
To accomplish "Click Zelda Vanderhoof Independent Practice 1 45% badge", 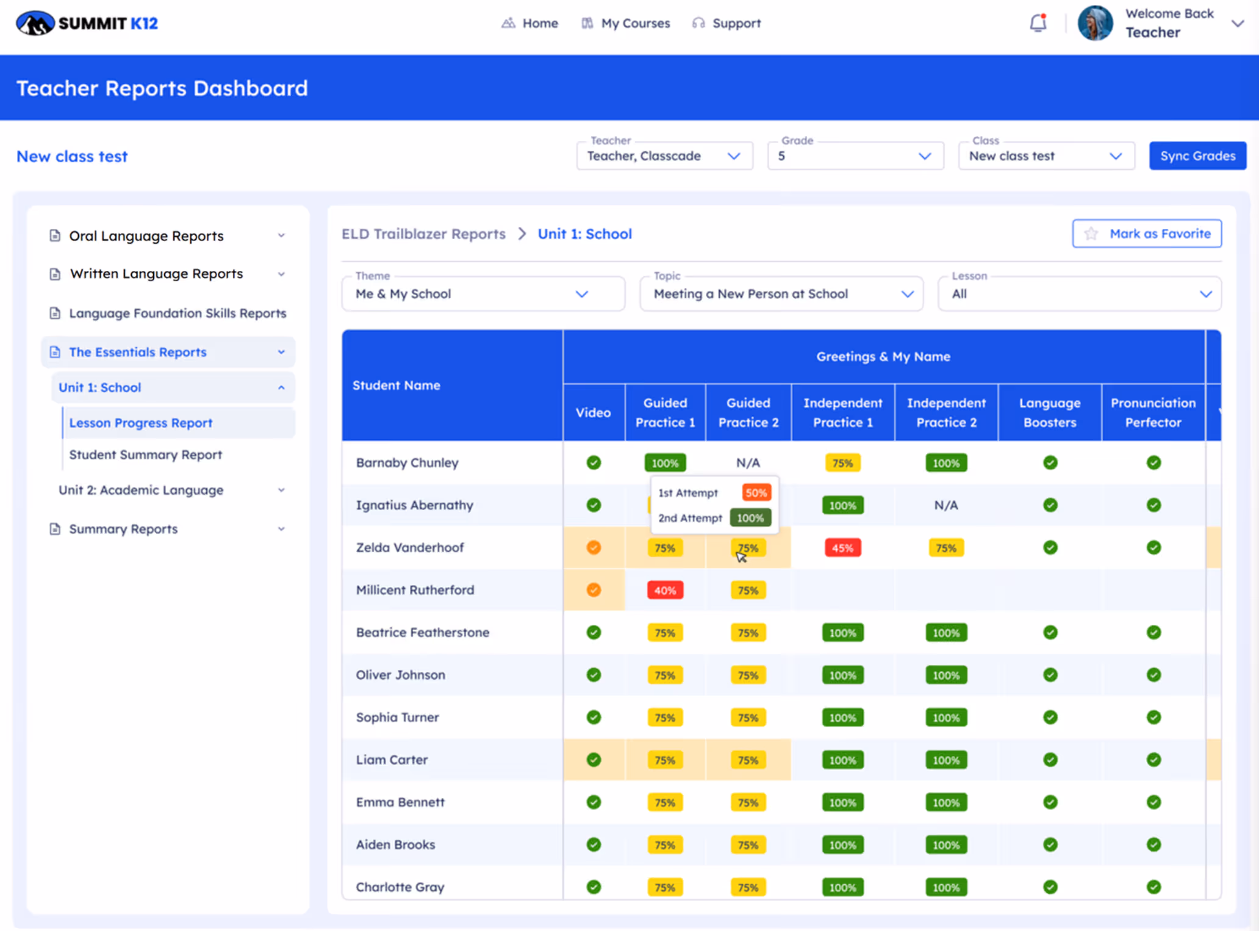I will click(842, 548).
